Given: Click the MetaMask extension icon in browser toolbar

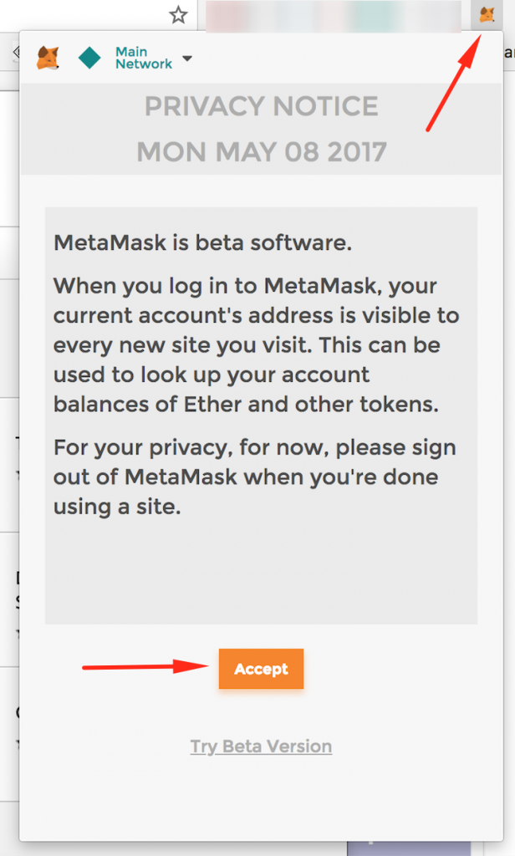Looking at the screenshot, I should (487, 14).
